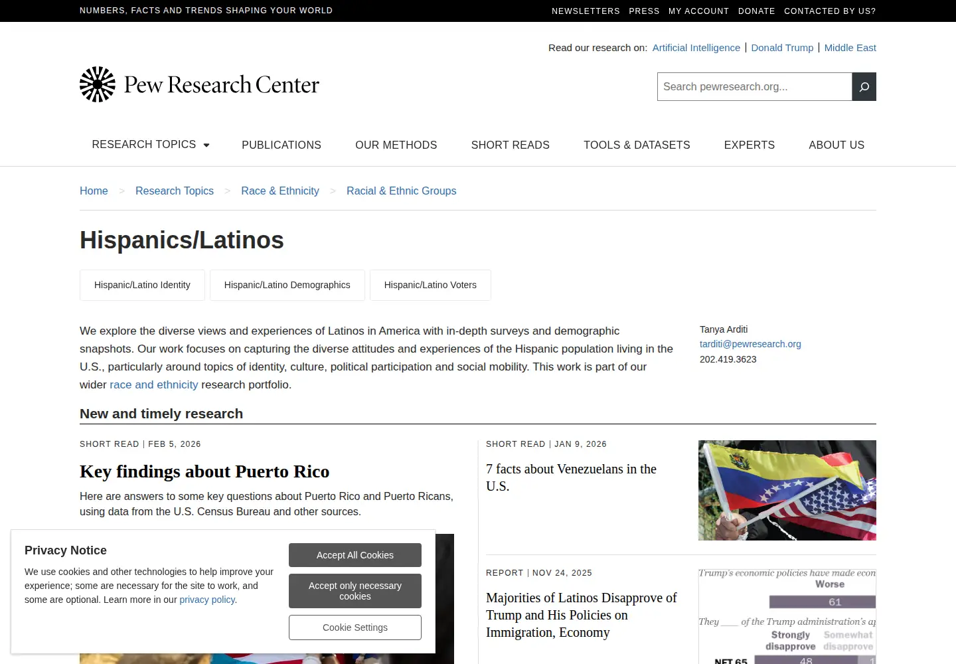Go to Home breadcrumb
The image size is (956, 664).
pos(94,191)
